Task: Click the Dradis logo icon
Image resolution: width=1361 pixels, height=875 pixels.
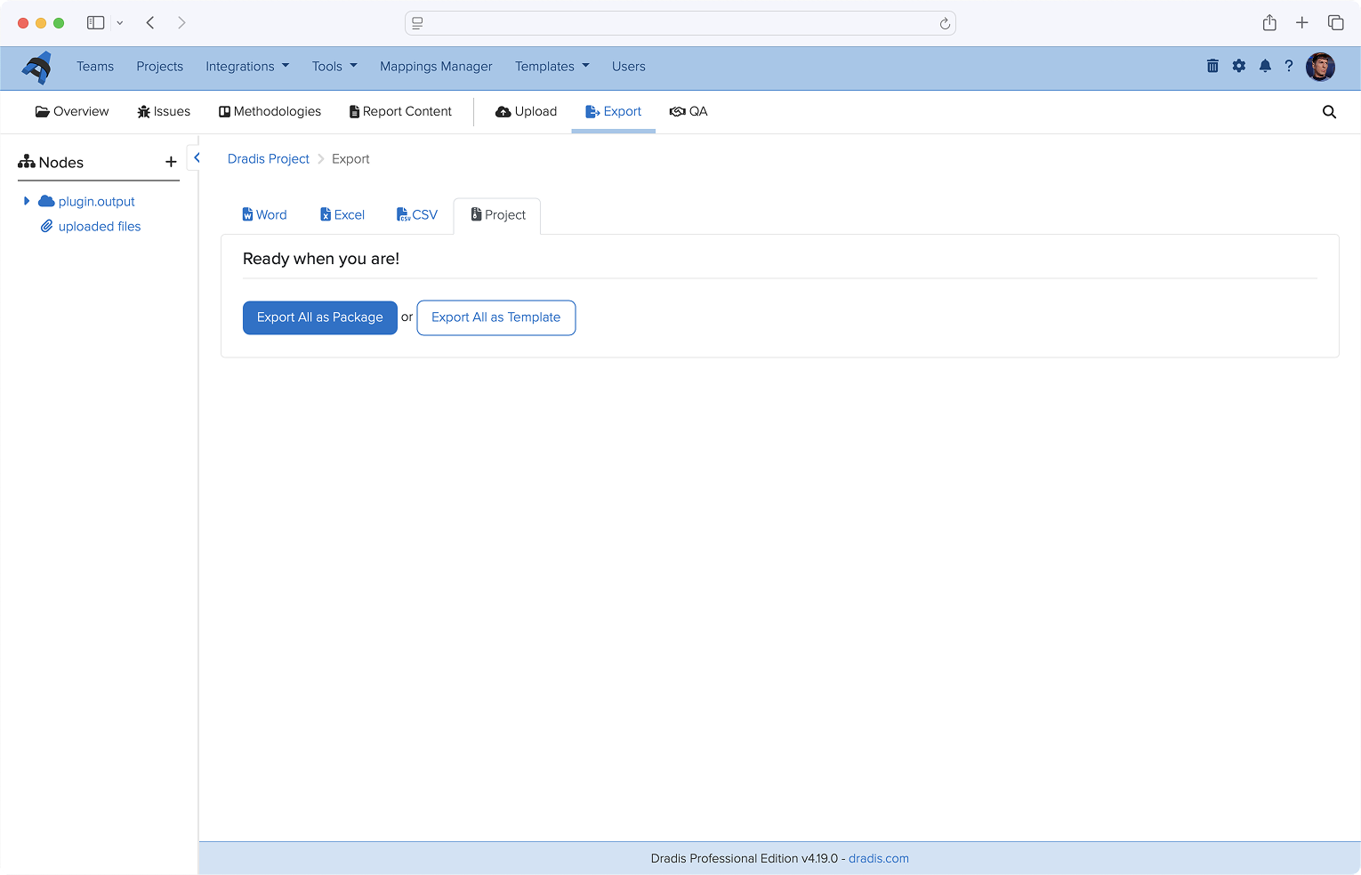Action: [x=36, y=68]
